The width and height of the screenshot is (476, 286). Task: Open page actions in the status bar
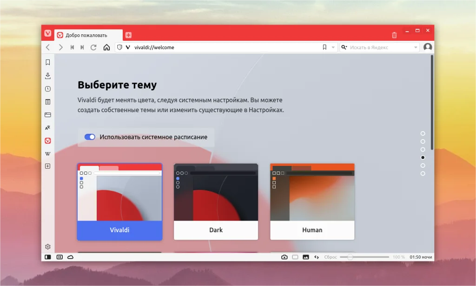pos(317,256)
